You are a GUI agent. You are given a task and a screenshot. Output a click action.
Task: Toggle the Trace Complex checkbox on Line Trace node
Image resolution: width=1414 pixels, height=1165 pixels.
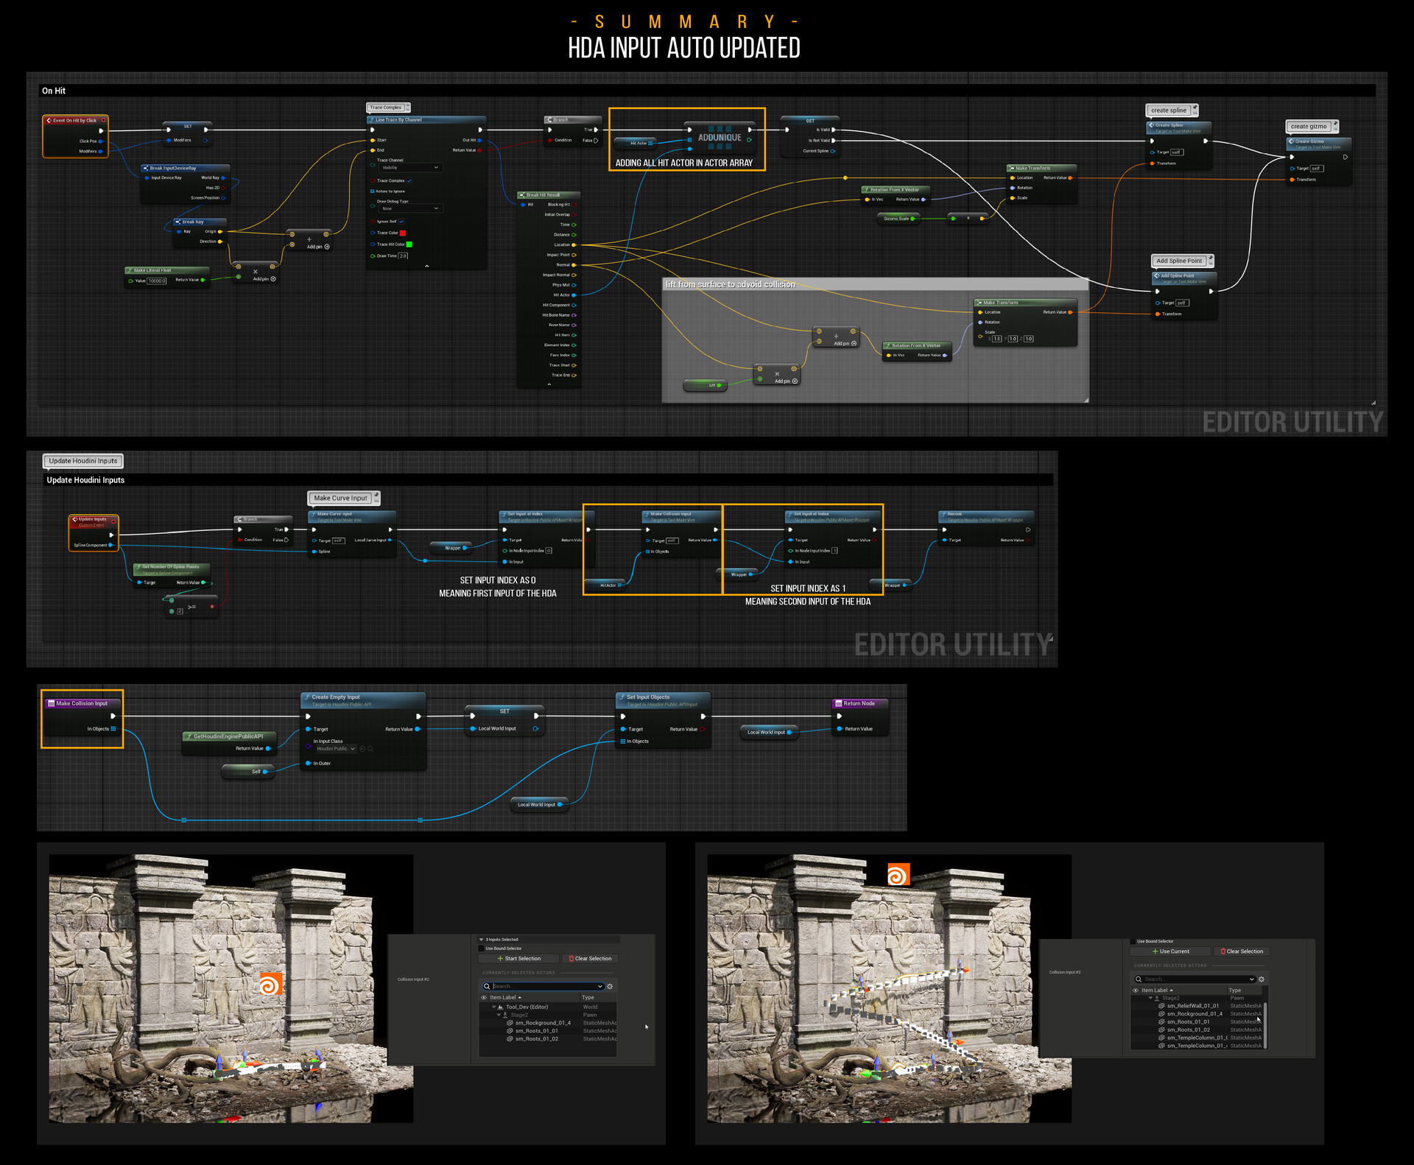(409, 180)
